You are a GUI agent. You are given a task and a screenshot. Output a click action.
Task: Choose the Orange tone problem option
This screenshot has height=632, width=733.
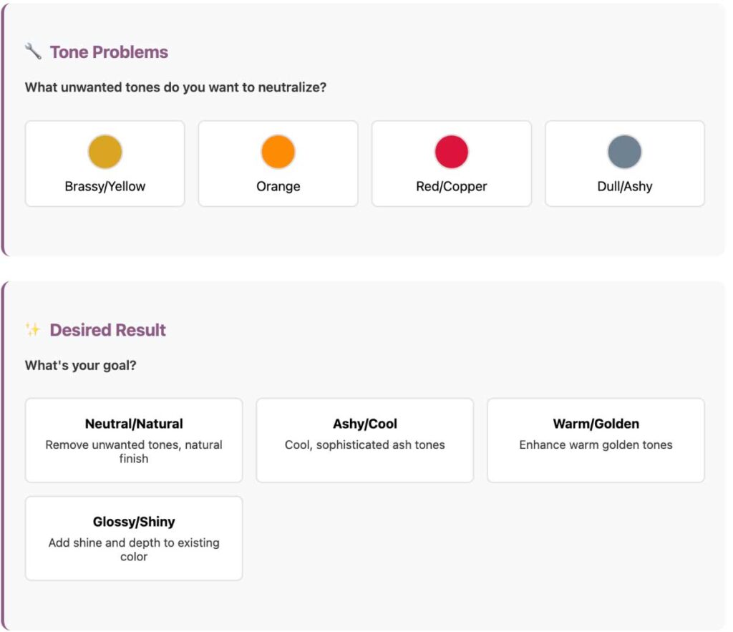278,164
